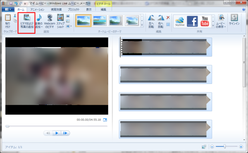Click ビデオおよび写真の追加 button

[27, 21]
